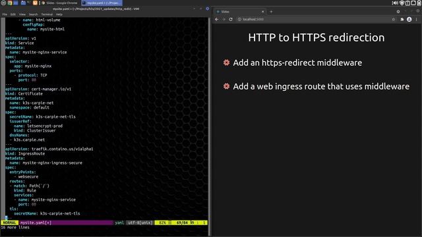Screen dimensions: 422x237
Task: Open the Help menu in Vim terminal
Action: coord(59,14)
